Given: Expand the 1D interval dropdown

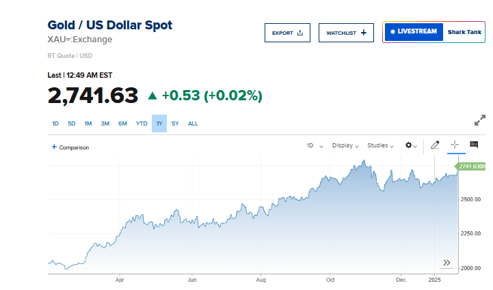Looking at the screenshot, I should tap(314, 145).
